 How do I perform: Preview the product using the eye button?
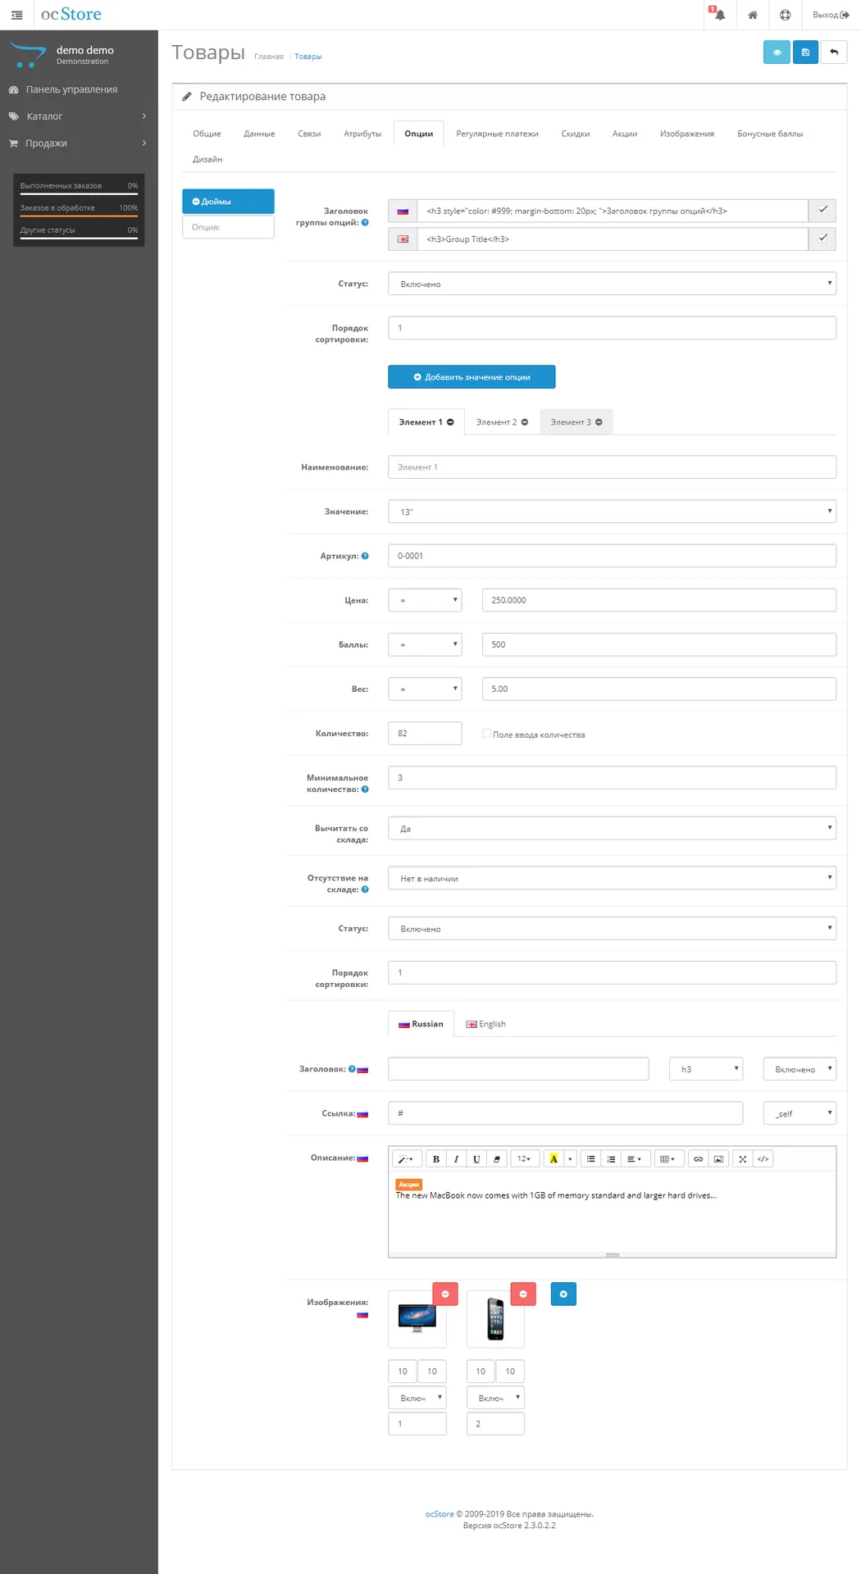point(777,52)
